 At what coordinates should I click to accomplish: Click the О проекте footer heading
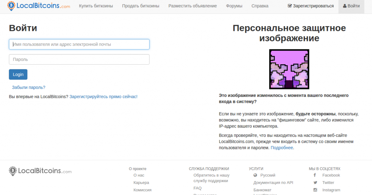pos(138,169)
